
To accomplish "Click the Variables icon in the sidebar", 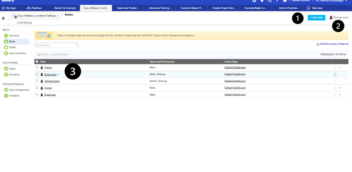I will pos(6,96).
